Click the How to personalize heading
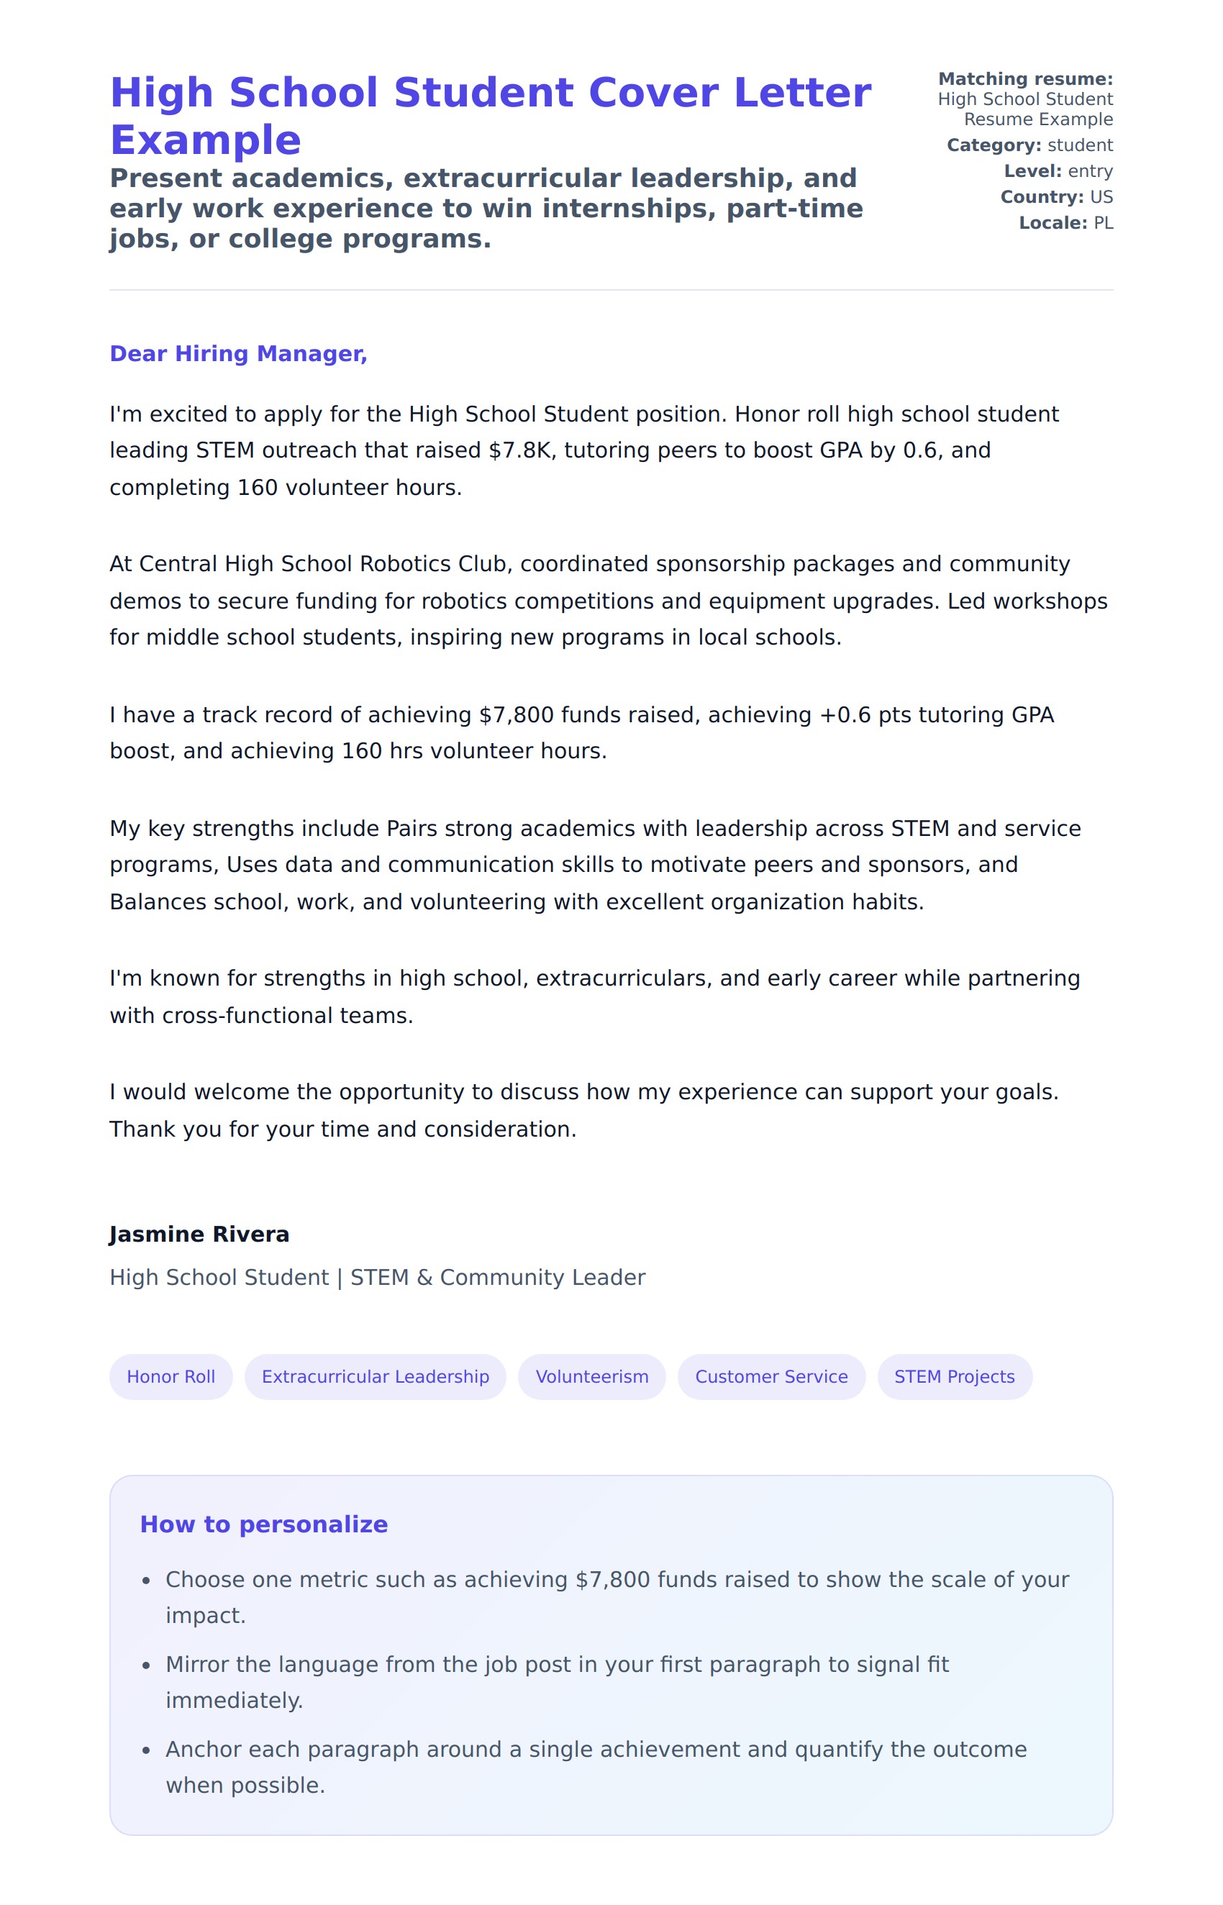 point(263,1524)
